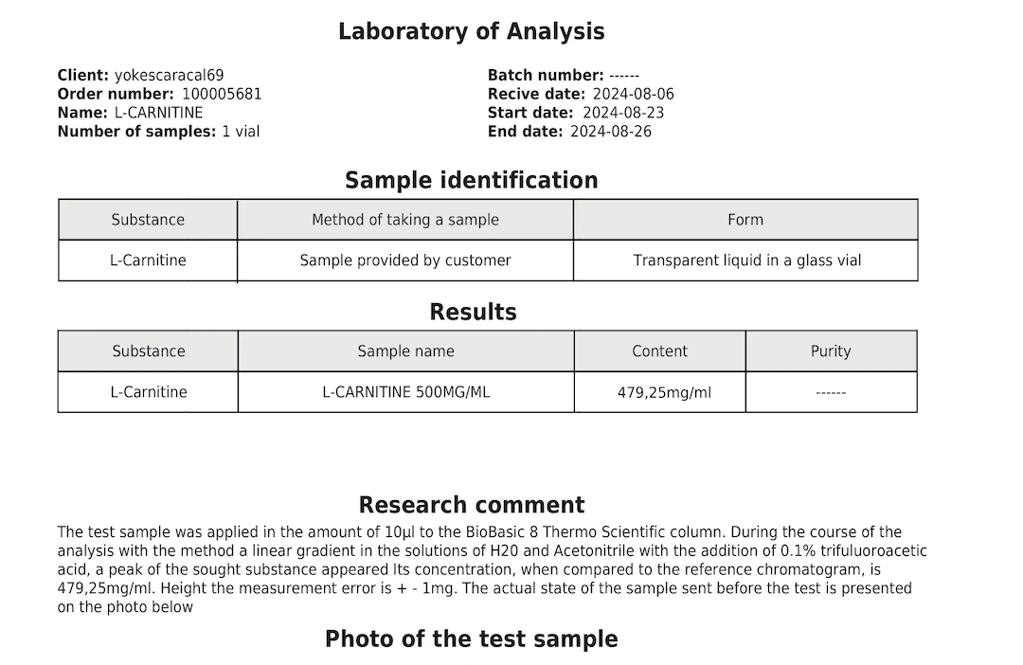Click receive date 2024-08-06
Image resolution: width=1023 pixels, height=665 pixels.
click(x=633, y=94)
